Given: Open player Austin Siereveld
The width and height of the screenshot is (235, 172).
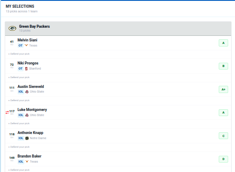Looking at the screenshot, I should point(31,87).
